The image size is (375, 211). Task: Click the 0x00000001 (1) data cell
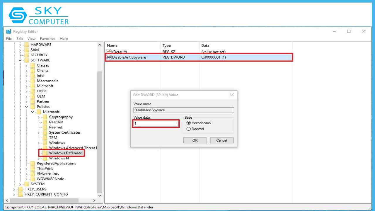coord(214,57)
